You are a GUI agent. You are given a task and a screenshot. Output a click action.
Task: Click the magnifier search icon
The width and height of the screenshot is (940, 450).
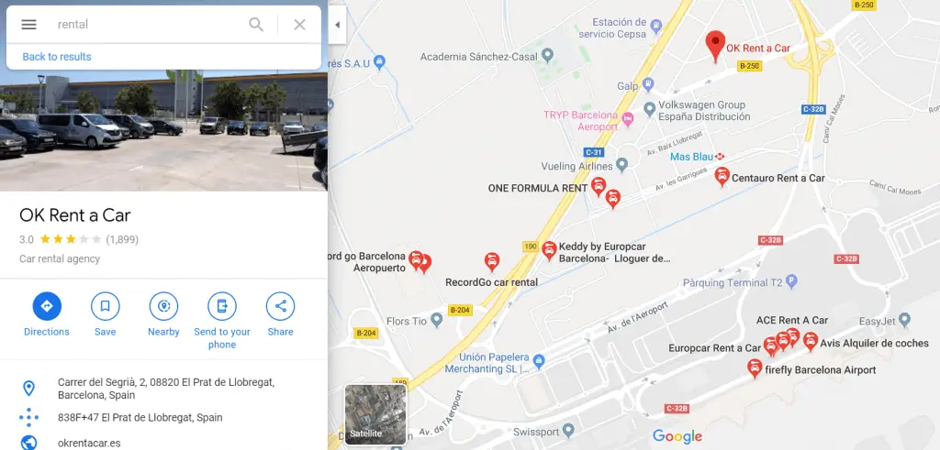click(x=256, y=25)
